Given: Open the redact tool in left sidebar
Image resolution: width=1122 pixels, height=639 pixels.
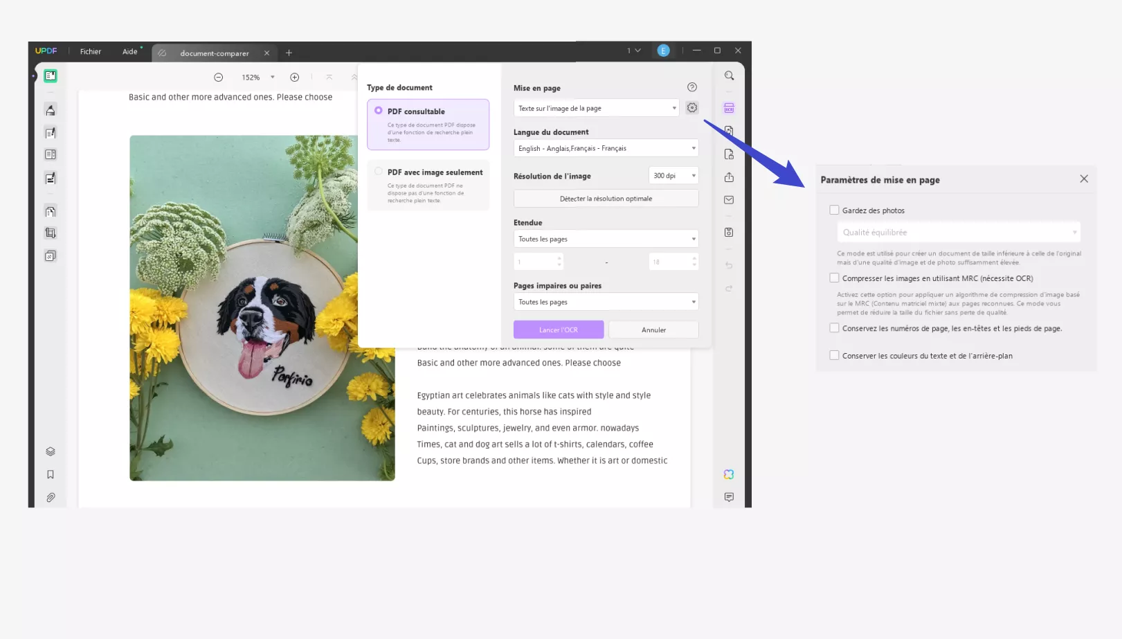Looking at the screenshot, I should tap(51, 179).
